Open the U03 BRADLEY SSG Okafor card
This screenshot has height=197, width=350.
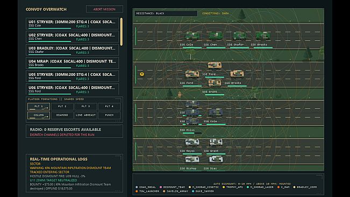[x=73, y=50]
